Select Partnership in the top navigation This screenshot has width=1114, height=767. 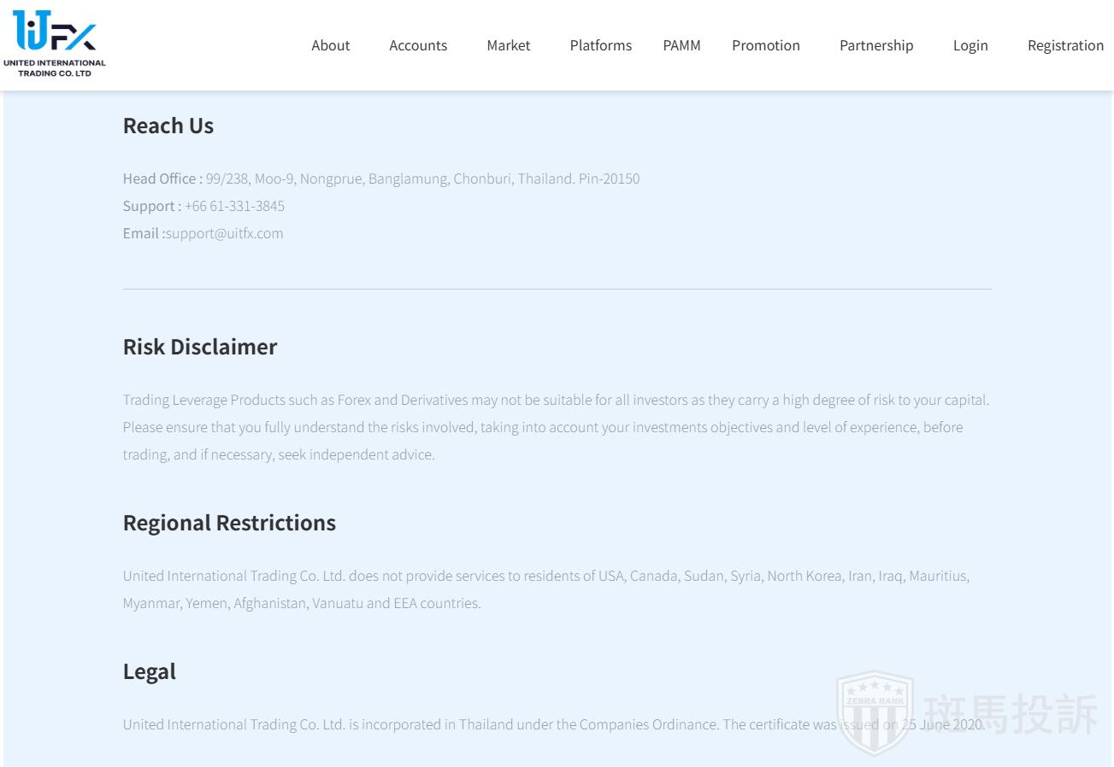point(875,45)
